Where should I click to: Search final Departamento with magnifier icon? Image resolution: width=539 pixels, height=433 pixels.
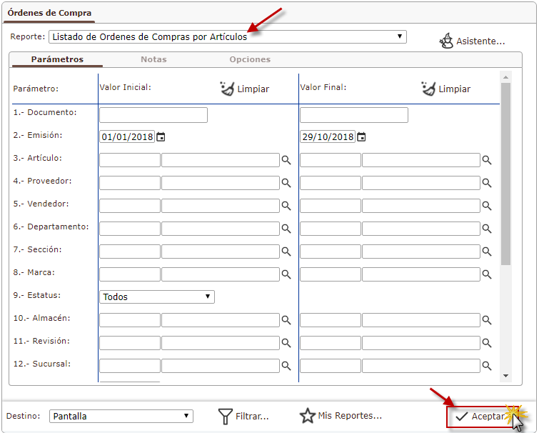coord(487,229)
